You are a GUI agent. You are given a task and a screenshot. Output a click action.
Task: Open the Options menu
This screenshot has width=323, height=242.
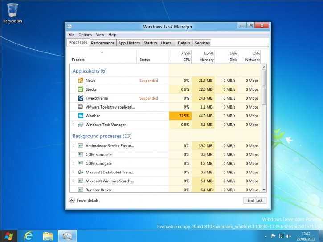tap(85, 35)
